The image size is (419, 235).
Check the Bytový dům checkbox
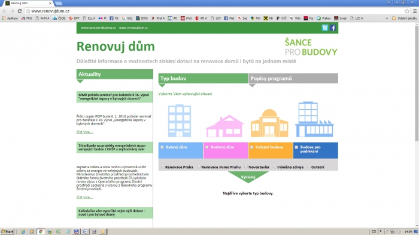click(x=162, y=147)
